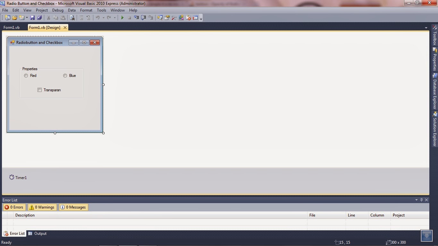Open the Error List window position dropdown
The image size is (438, 246).
417,200
